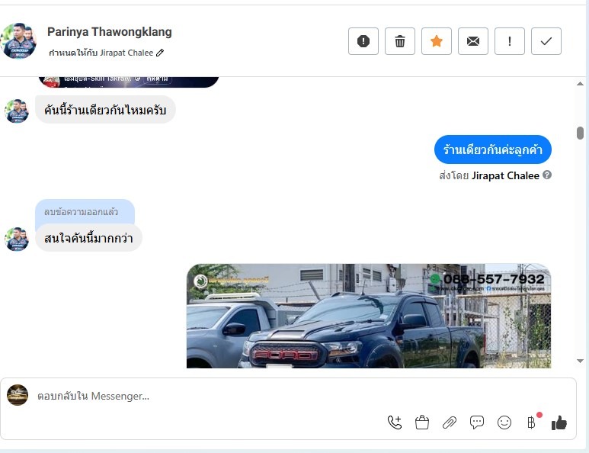
Task: Mark conversation unread with envelope icon
Action: click(x=473, y=41)
